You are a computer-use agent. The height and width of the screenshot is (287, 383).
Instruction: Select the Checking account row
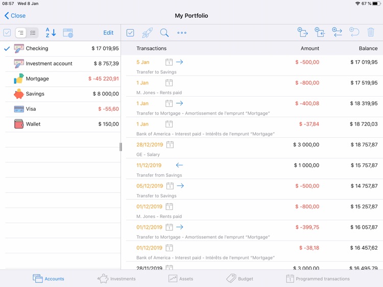(60, 49)
